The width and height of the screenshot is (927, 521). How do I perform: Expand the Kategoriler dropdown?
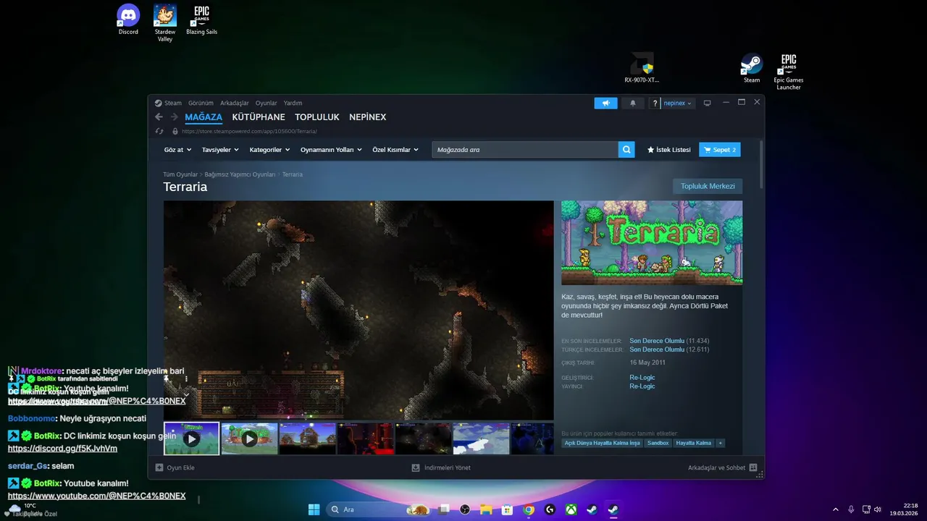[269, 150]
